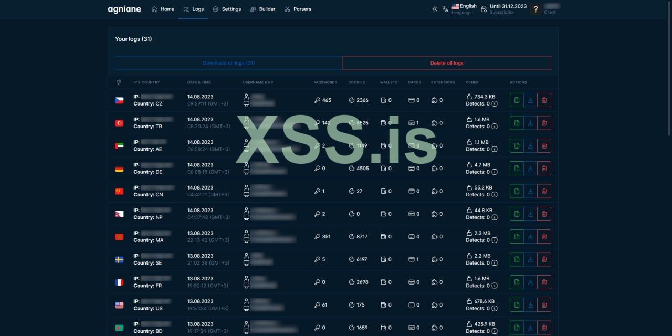Download the DE log
The image size is (672, 336).
(x=530, y=169)
